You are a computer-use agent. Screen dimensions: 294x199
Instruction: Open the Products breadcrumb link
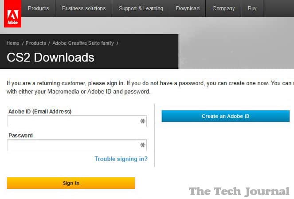click(x=36, y=43)
